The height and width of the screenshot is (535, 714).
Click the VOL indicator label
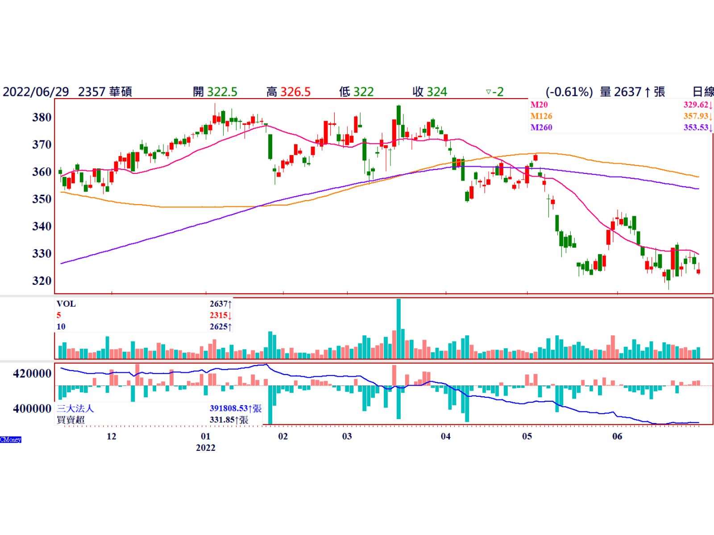(66, 304)
